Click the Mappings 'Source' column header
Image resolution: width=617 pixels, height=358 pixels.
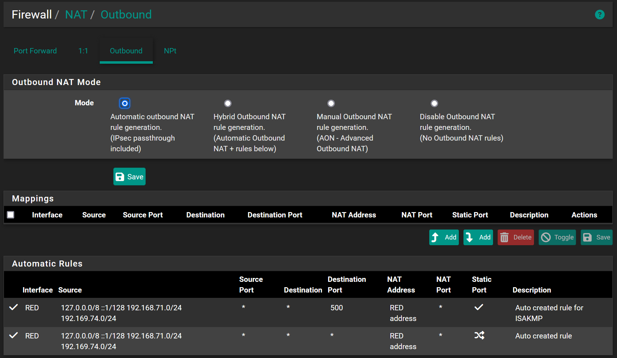tap(94, 215)
